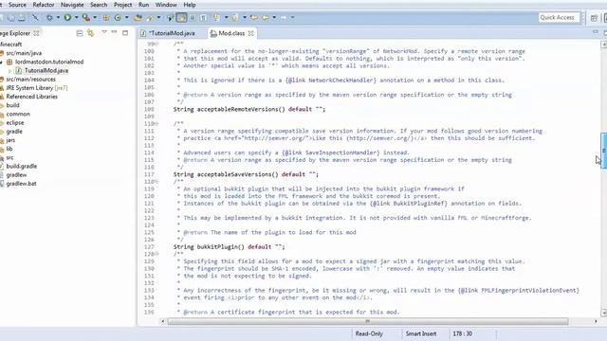This screenshot has width=607, height=341.
Task: Open the Debug dropdown arrow
Action: 58,17
